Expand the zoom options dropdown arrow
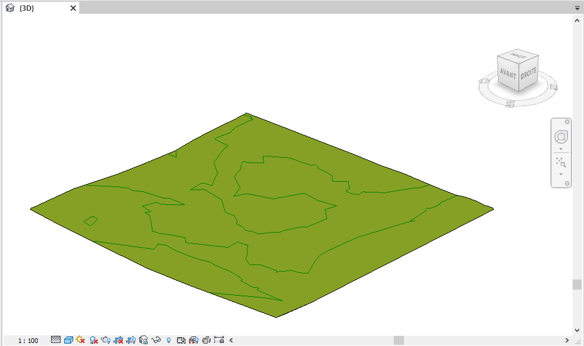584x346 pixels. coord(561,174)
